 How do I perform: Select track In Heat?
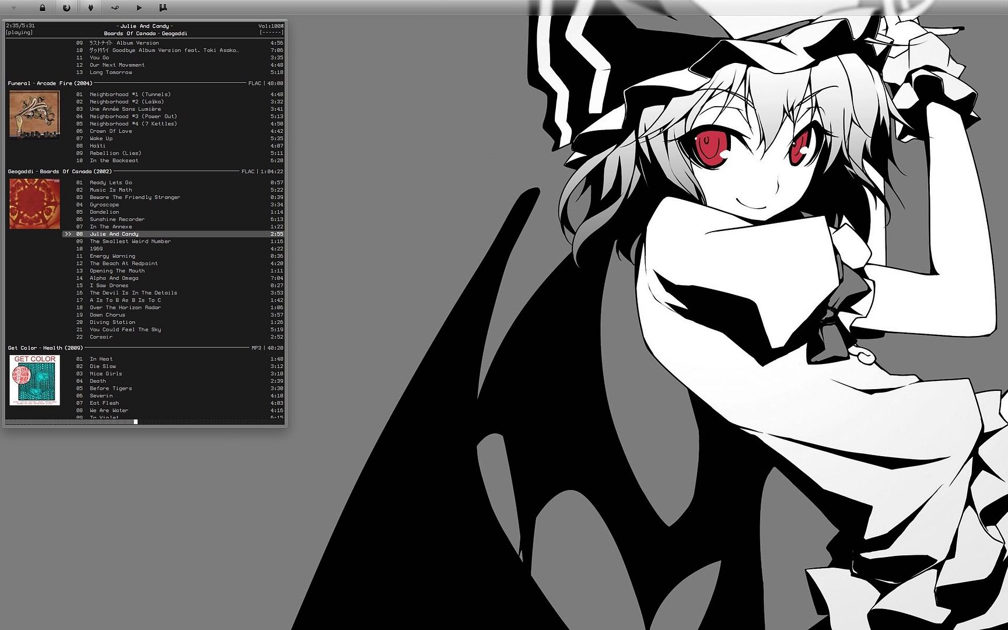coord(173,359)
